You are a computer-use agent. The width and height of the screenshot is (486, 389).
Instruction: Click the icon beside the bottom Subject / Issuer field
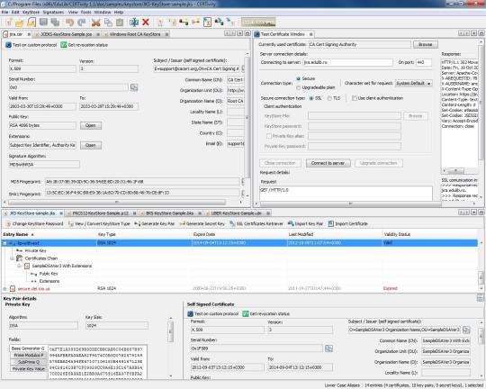tap(466, 330)
